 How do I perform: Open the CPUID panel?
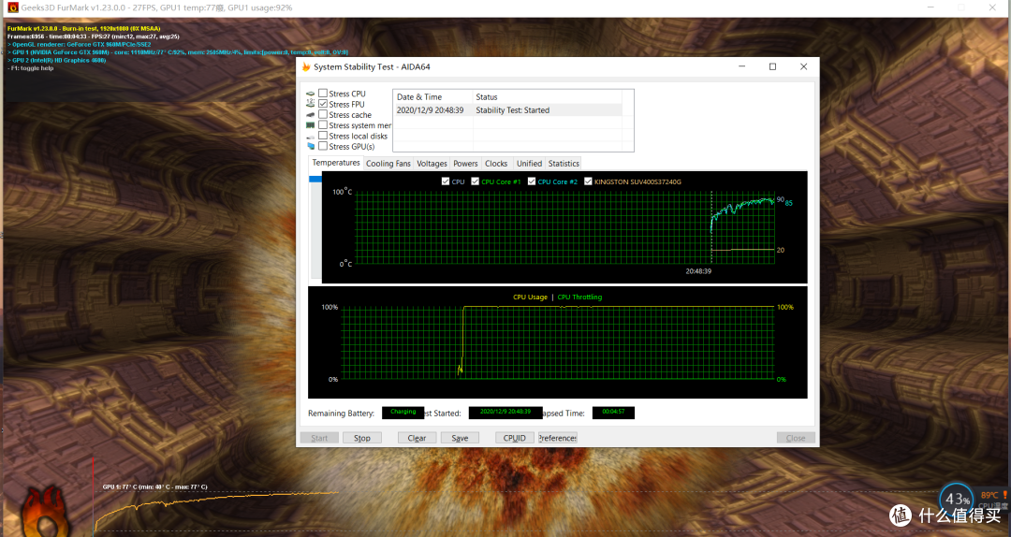[x=515, y=438]
